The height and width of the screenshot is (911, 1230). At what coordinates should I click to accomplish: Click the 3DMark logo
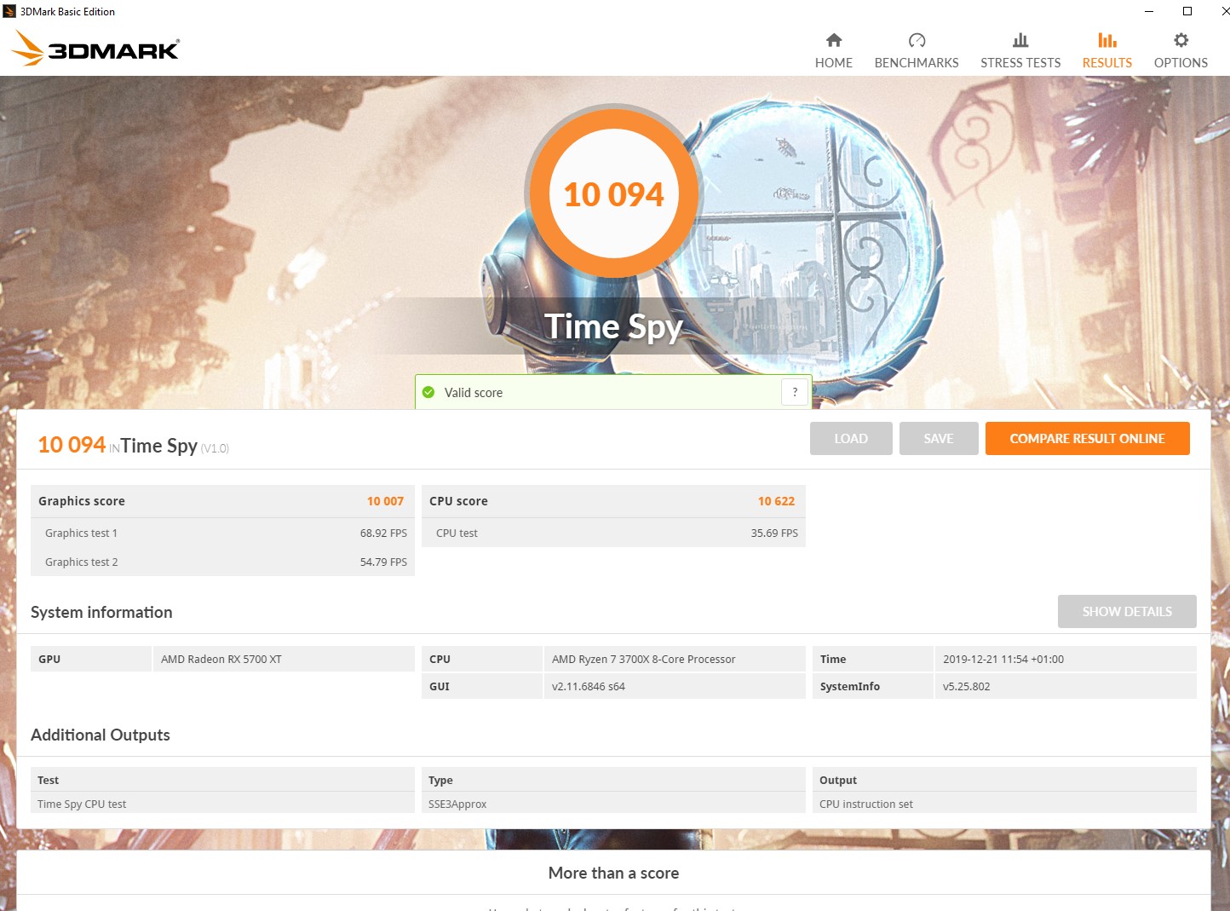[x=95, y=49]
